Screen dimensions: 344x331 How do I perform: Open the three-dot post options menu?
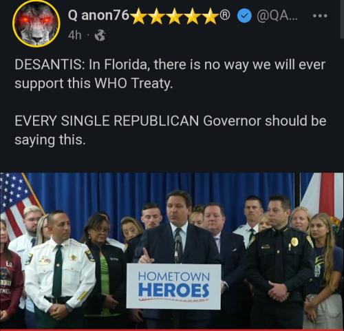coord(320,16)
